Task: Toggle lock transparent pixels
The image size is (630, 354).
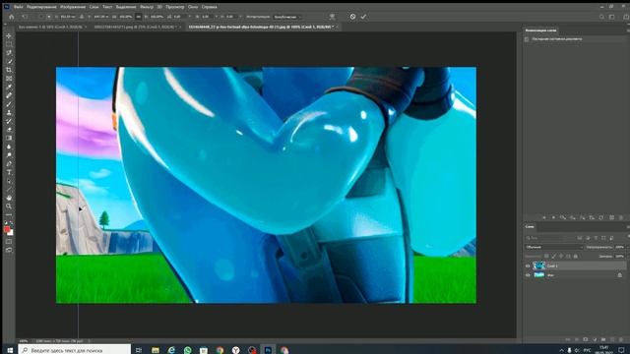Action: pyautogui.click(x=547, y=256)
